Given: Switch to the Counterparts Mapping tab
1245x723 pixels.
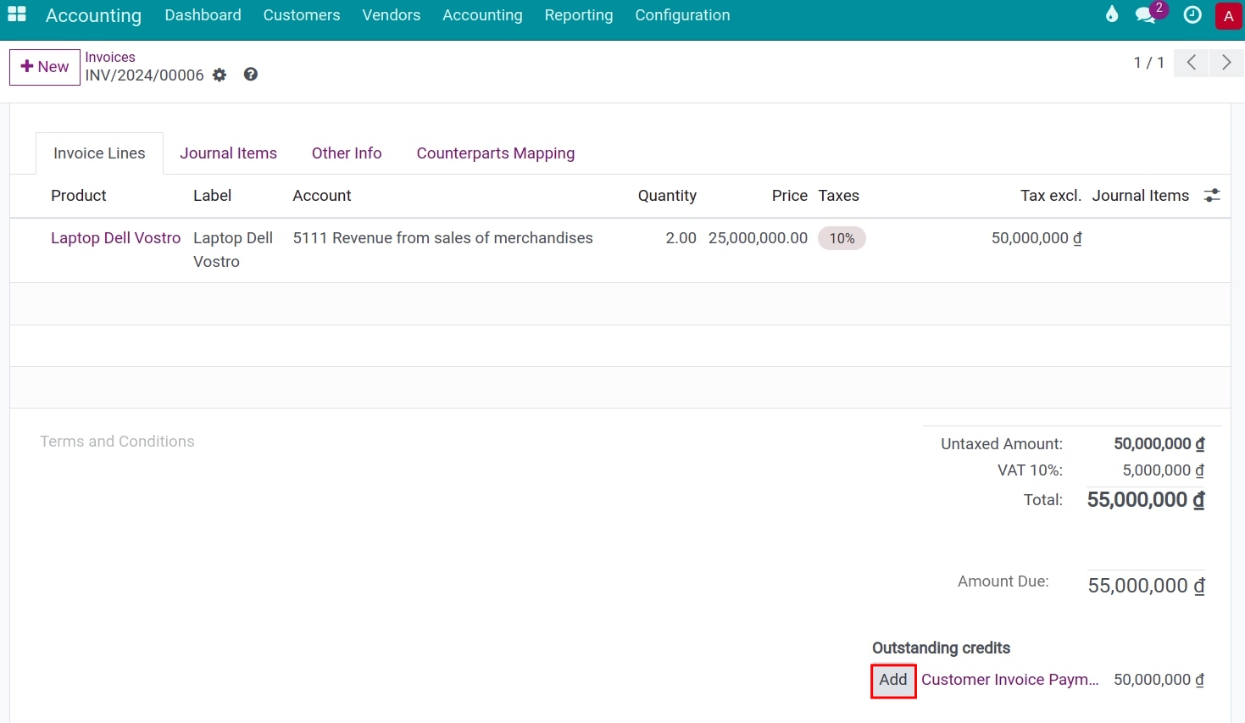Looking at the screenshot, I should (x=496, y=153).
